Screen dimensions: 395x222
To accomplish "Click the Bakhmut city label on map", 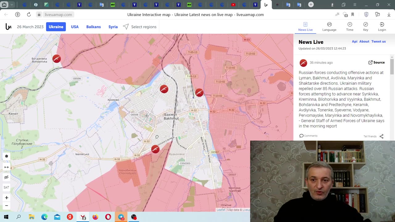I will [171, 117].
